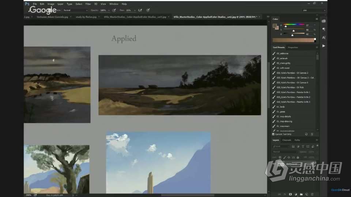This screenshot has height=197, width=351.
Task: Select Kyle's Paintbox Palette Knife 1 preset
Action: point(294,92)
